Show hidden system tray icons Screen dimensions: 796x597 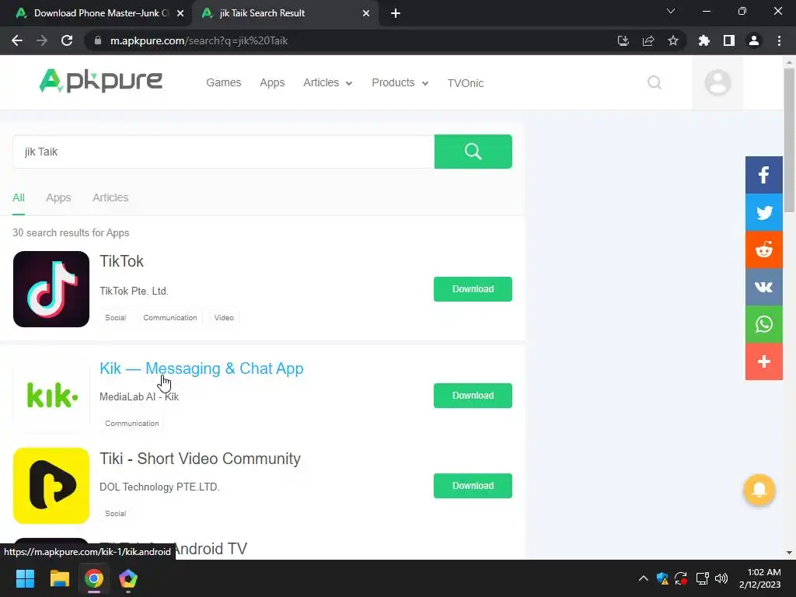click(643, 578)
